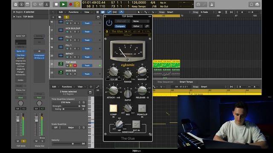Click Track button on IMPACT row
273x153 pixels.
coord(87,57)
